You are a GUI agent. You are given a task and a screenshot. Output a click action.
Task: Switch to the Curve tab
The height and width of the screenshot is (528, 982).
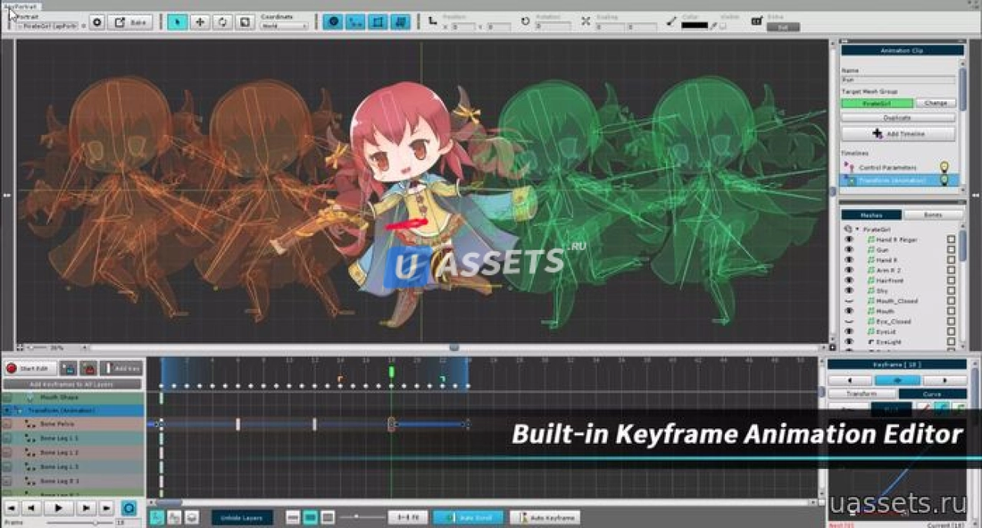click(932, 394)
